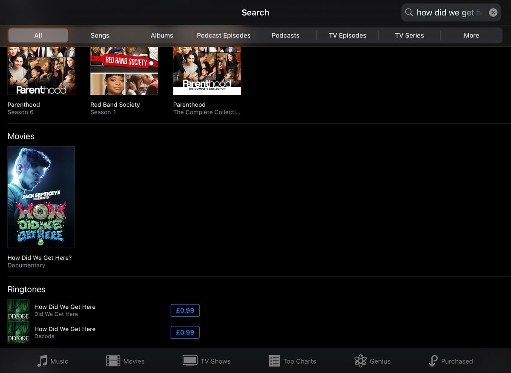Screen dimensions: 511x373
Task: Open 'Parenthood' Season 6 title text
Action: [24, 105]
